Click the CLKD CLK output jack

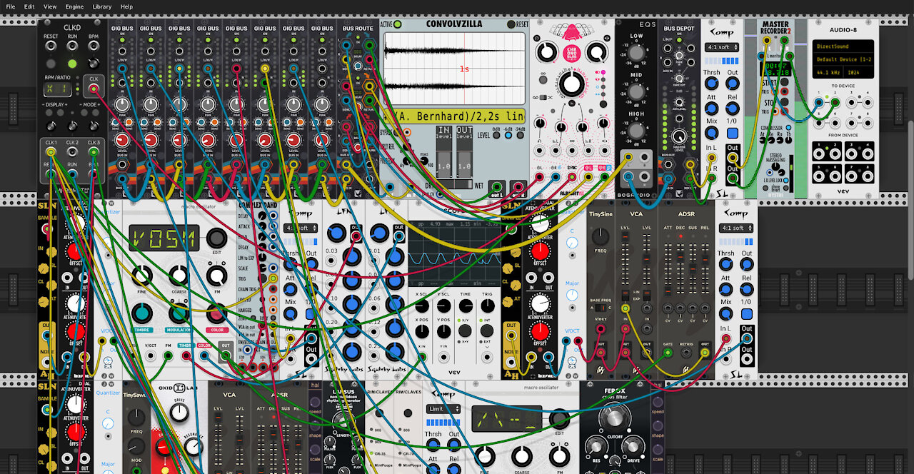tap(94, 89)
